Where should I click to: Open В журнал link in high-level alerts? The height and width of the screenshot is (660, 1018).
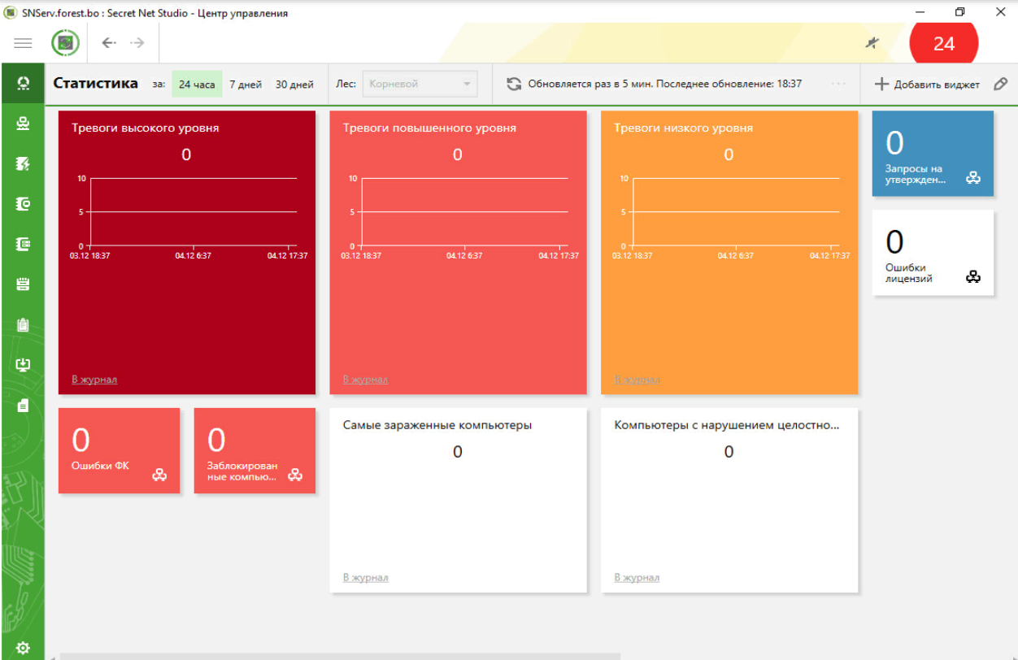94,380
